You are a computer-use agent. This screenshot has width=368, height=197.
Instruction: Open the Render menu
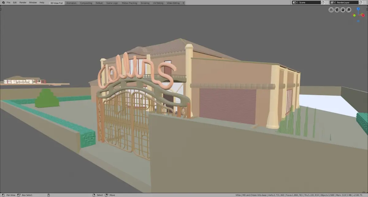point(23,2)
